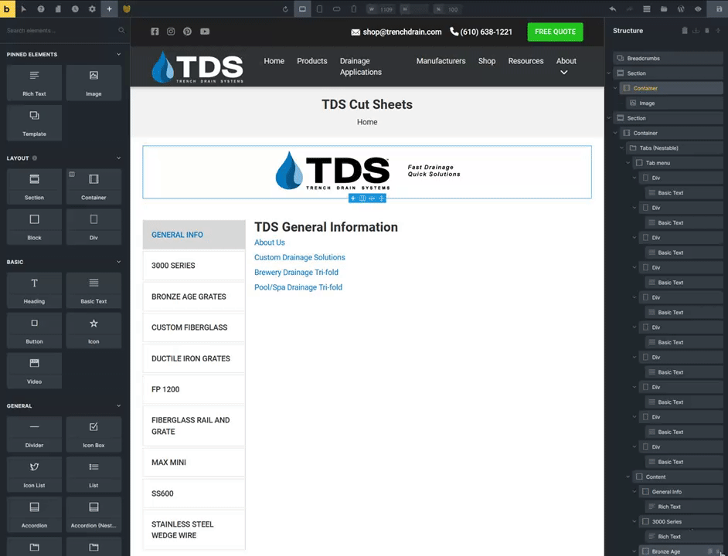This screenshot has height=556, width=728.
Task: Undo the last change
Action: pos(613,8)
